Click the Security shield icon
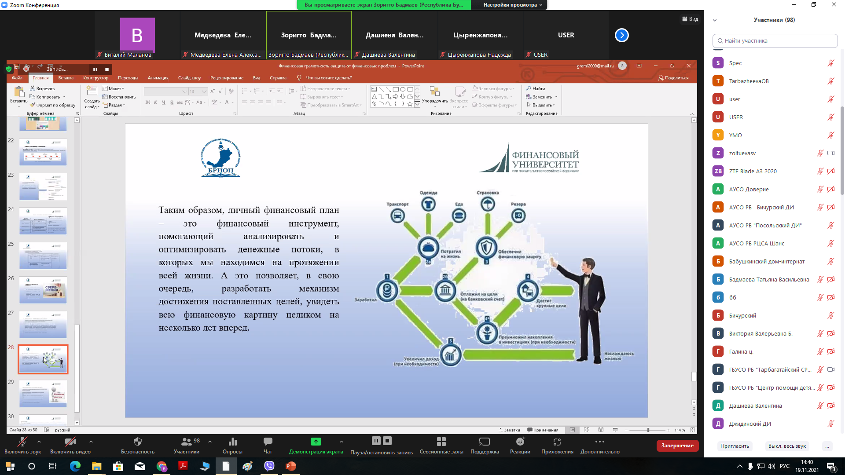 click(x=137, y=442)
